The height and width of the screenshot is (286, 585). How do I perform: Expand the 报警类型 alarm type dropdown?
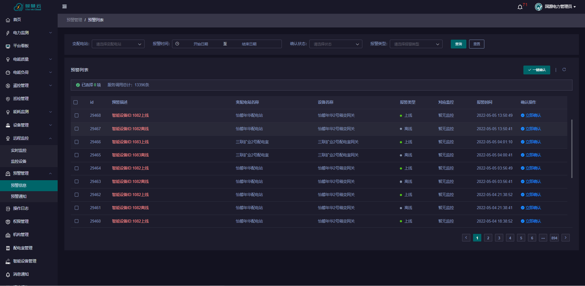pyautogui.click(x=416, y=44)
